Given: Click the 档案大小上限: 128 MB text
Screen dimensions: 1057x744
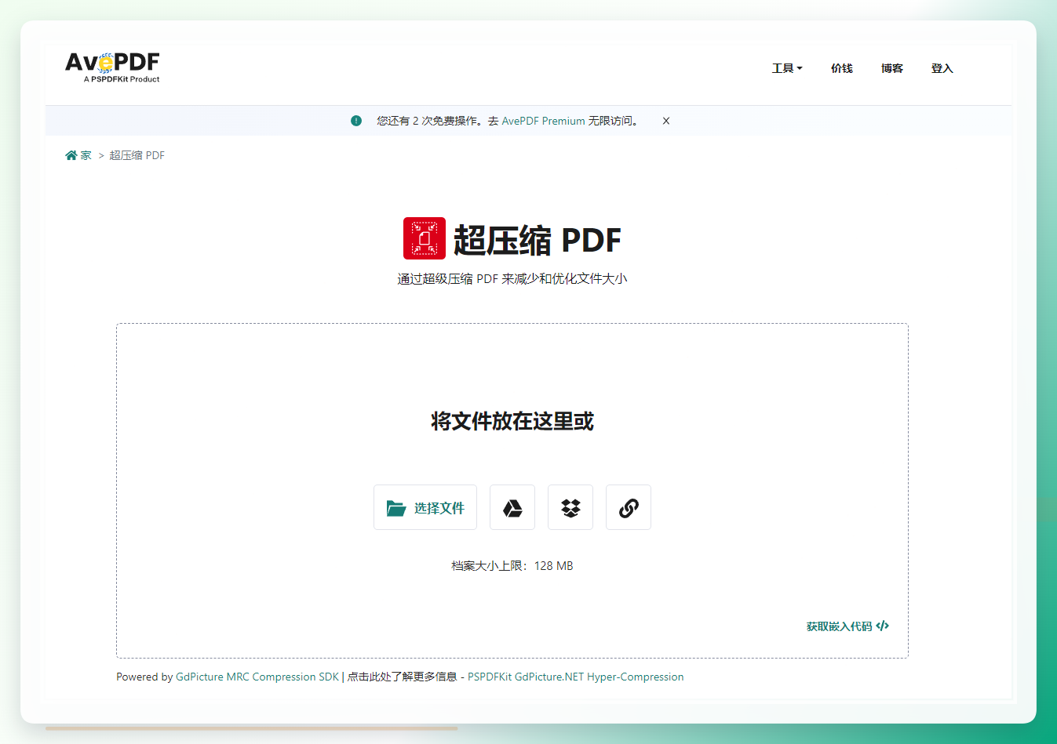Looking at the screenshot, I should pos(512,565).
